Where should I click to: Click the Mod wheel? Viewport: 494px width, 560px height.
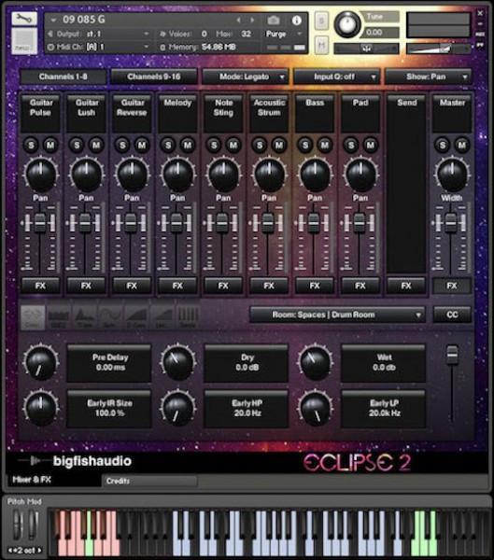click(34, 524)
